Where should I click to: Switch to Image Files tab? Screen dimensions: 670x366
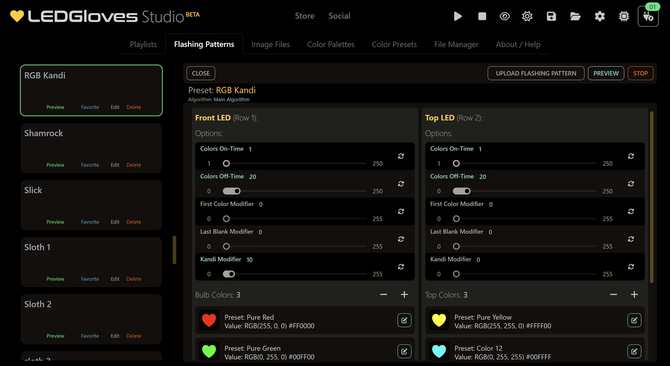271,44
